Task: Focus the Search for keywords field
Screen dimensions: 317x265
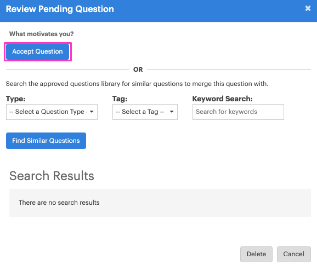Action: [238, 112]
